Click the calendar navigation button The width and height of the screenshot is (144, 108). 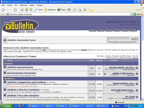101,30
